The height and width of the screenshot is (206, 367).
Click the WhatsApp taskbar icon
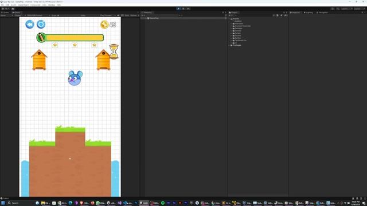pos(100,203)
